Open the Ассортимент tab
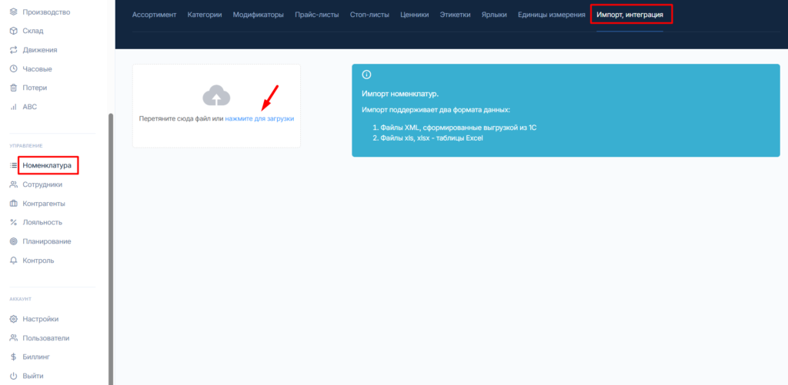 tap(154, 15)
